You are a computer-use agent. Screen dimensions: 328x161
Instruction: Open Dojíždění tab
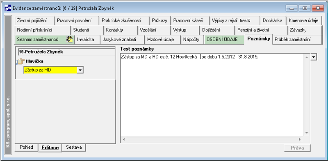(x=217, y=30)
